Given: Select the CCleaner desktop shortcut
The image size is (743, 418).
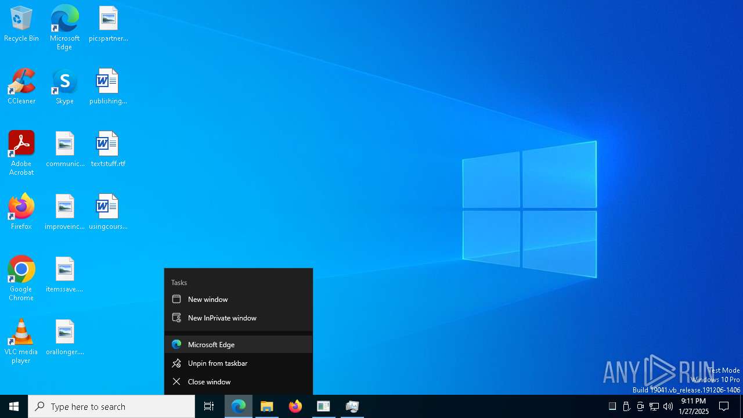Looking at the screenshot, I should pyautogui.click(x=21, y=87).
